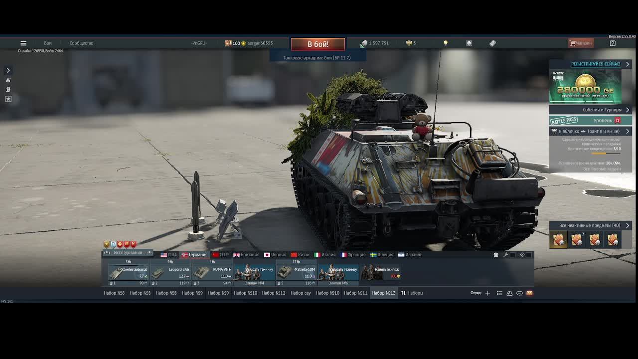
Task: Switch to Британия nation tab
Action: (x=246, y=255)
